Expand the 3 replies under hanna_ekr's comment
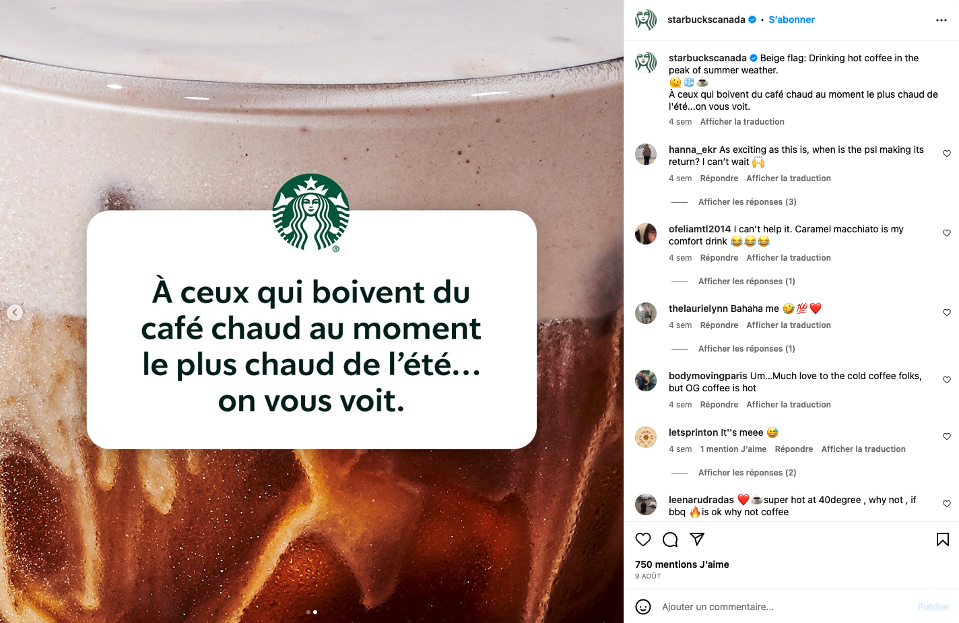 pos(747,202)
